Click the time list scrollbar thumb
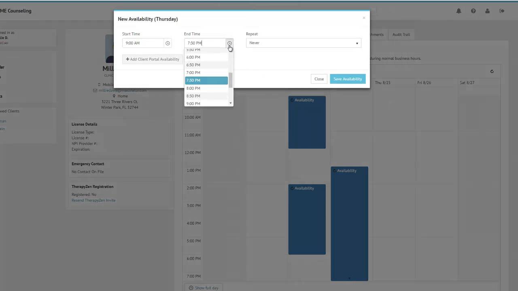The image size is (518, 291). point(231,80)
